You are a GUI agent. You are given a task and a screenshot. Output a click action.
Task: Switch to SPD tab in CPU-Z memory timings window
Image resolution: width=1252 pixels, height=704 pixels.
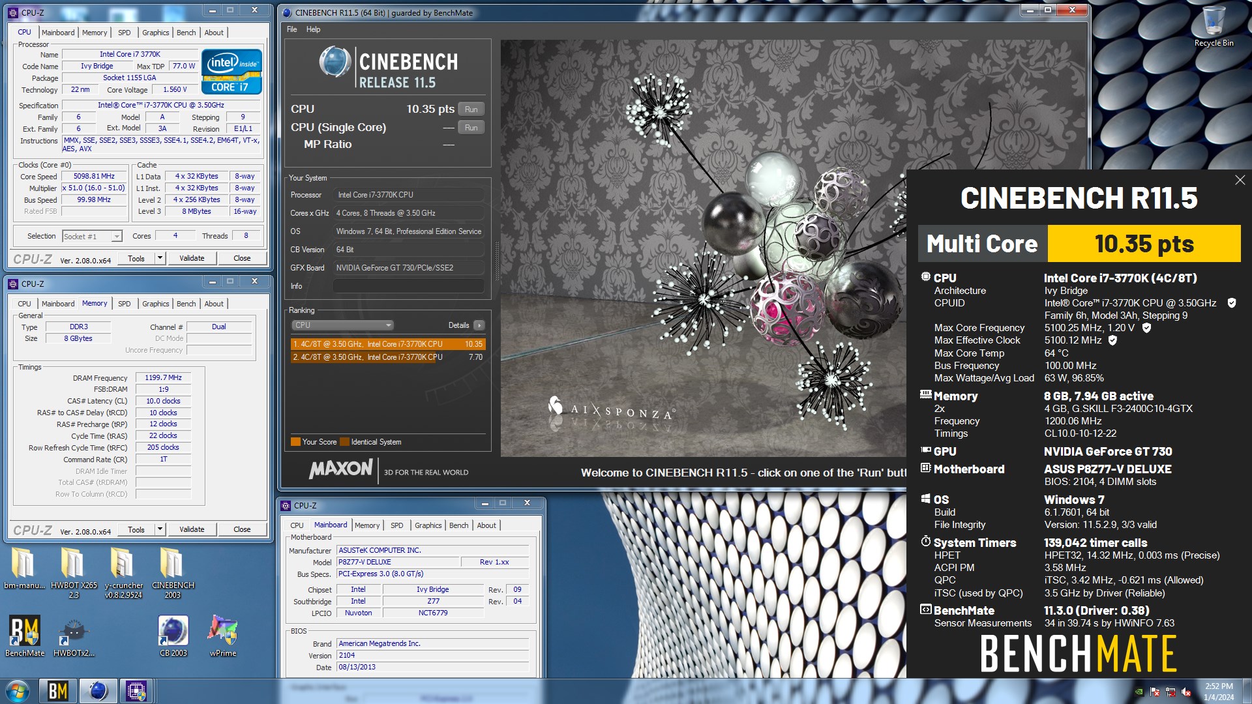(124, 304)
